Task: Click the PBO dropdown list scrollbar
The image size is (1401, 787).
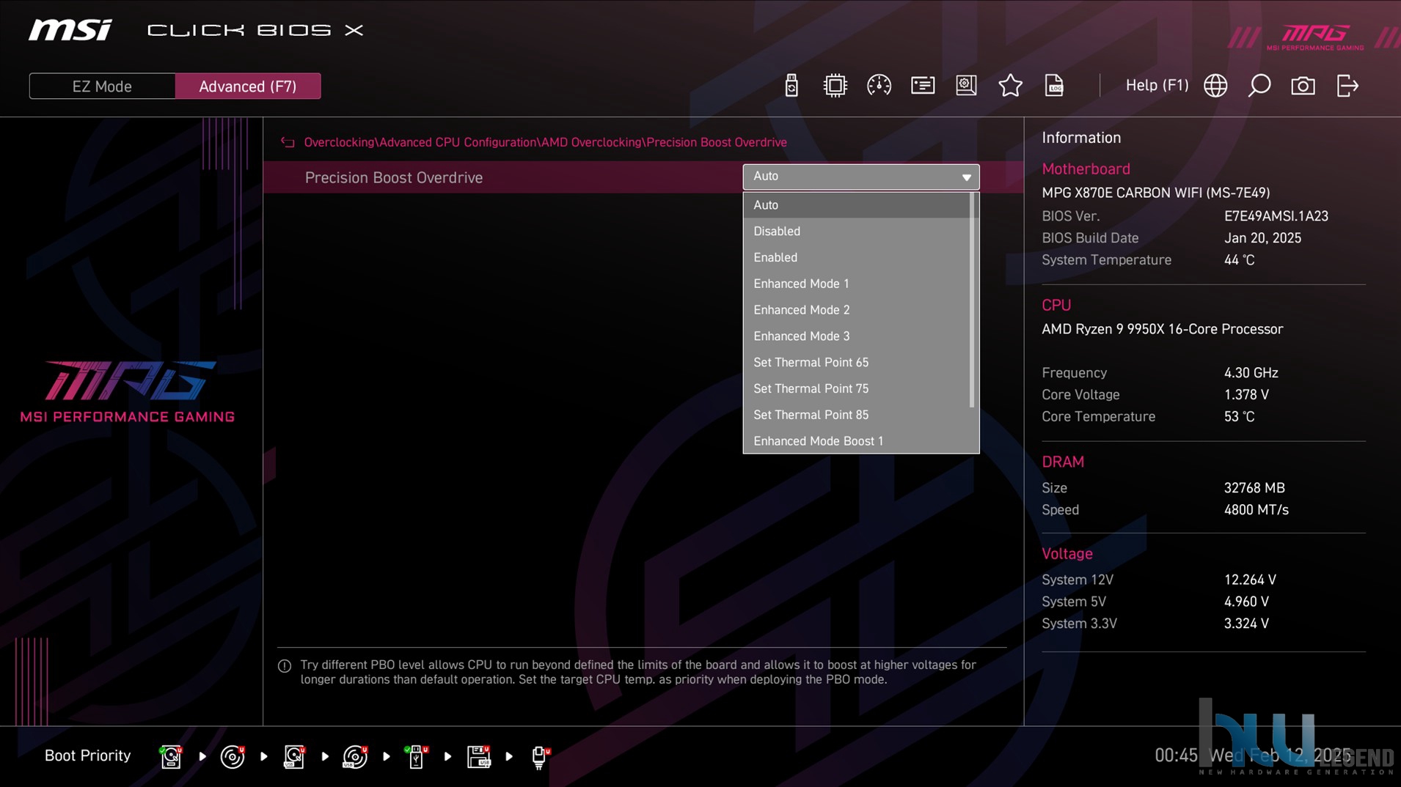Action: pyautogui.click(x=973, y=300)
